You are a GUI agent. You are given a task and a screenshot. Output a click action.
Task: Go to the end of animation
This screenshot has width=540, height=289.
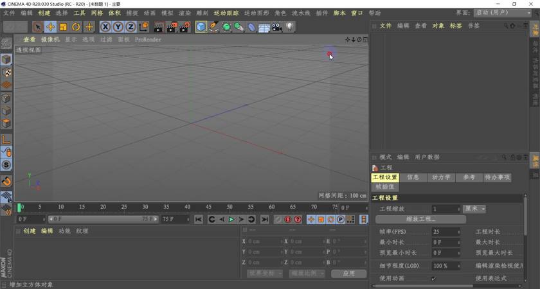coord(264,220)
